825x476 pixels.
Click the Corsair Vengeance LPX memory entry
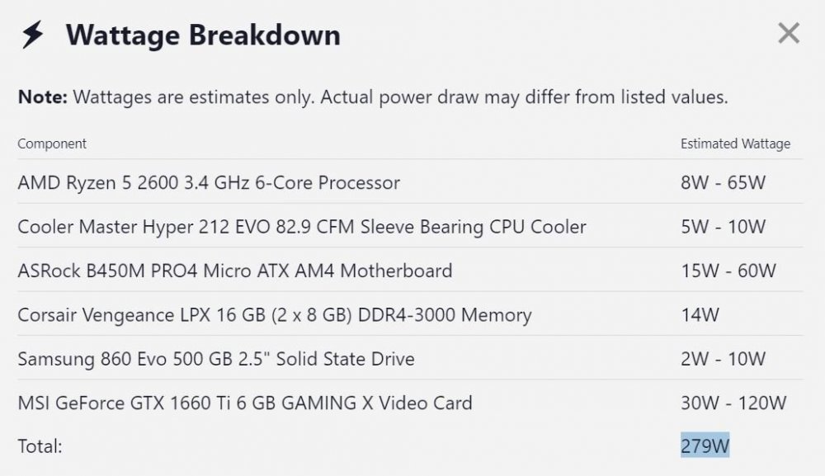[275, 314]
